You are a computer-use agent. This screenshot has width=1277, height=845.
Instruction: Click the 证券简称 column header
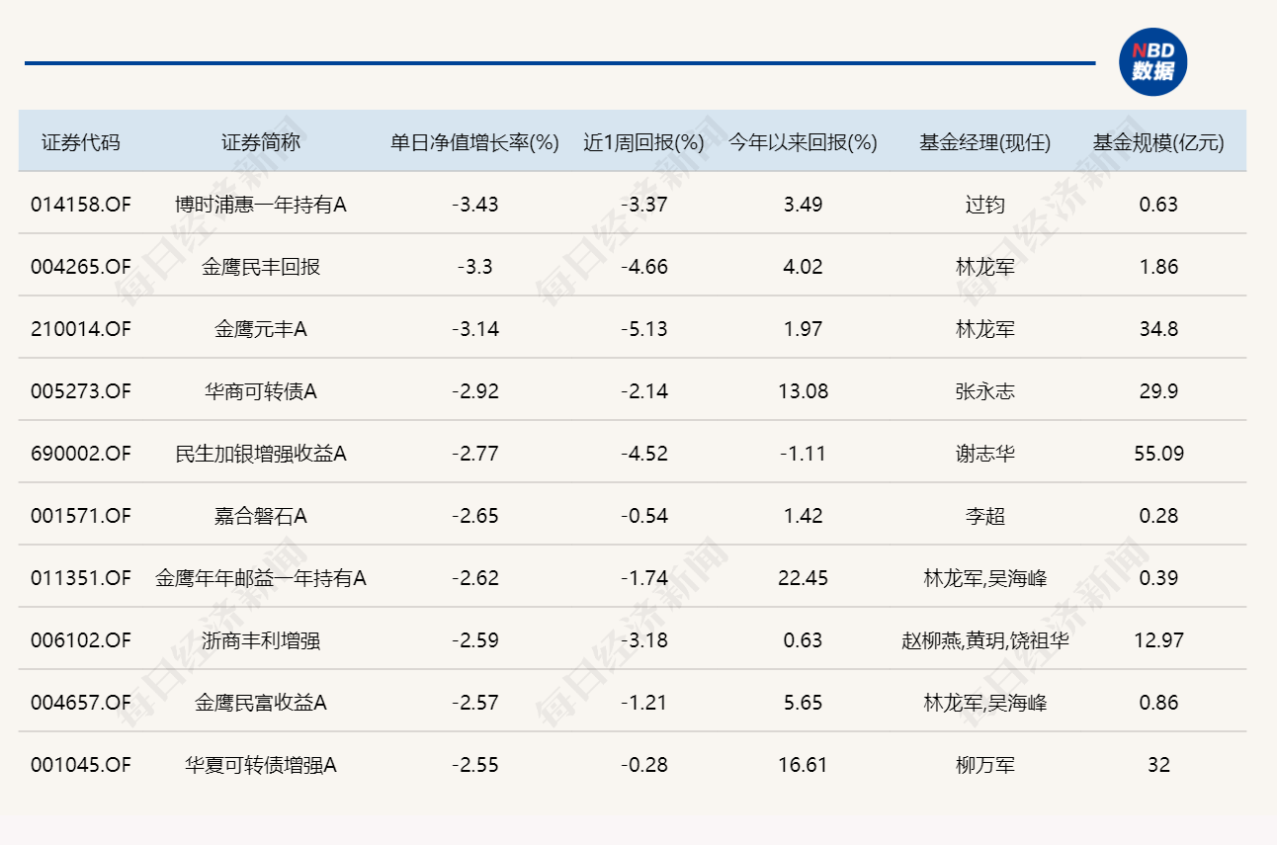pos(261,142)
